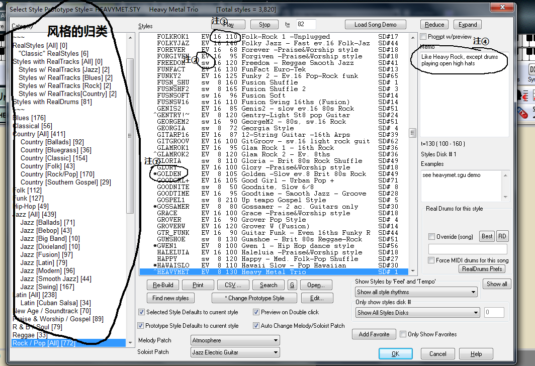
Task: Click the Cancel button
Action: tap(438, 354)
